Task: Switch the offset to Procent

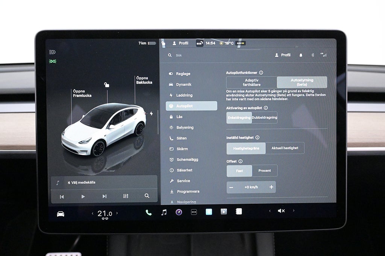Action: pyautogui.click(x=264, y=171)
